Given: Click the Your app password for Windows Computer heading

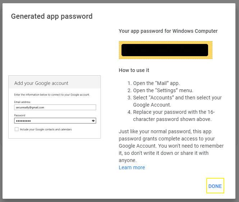Looking at the screenshot, I should 168,31.
